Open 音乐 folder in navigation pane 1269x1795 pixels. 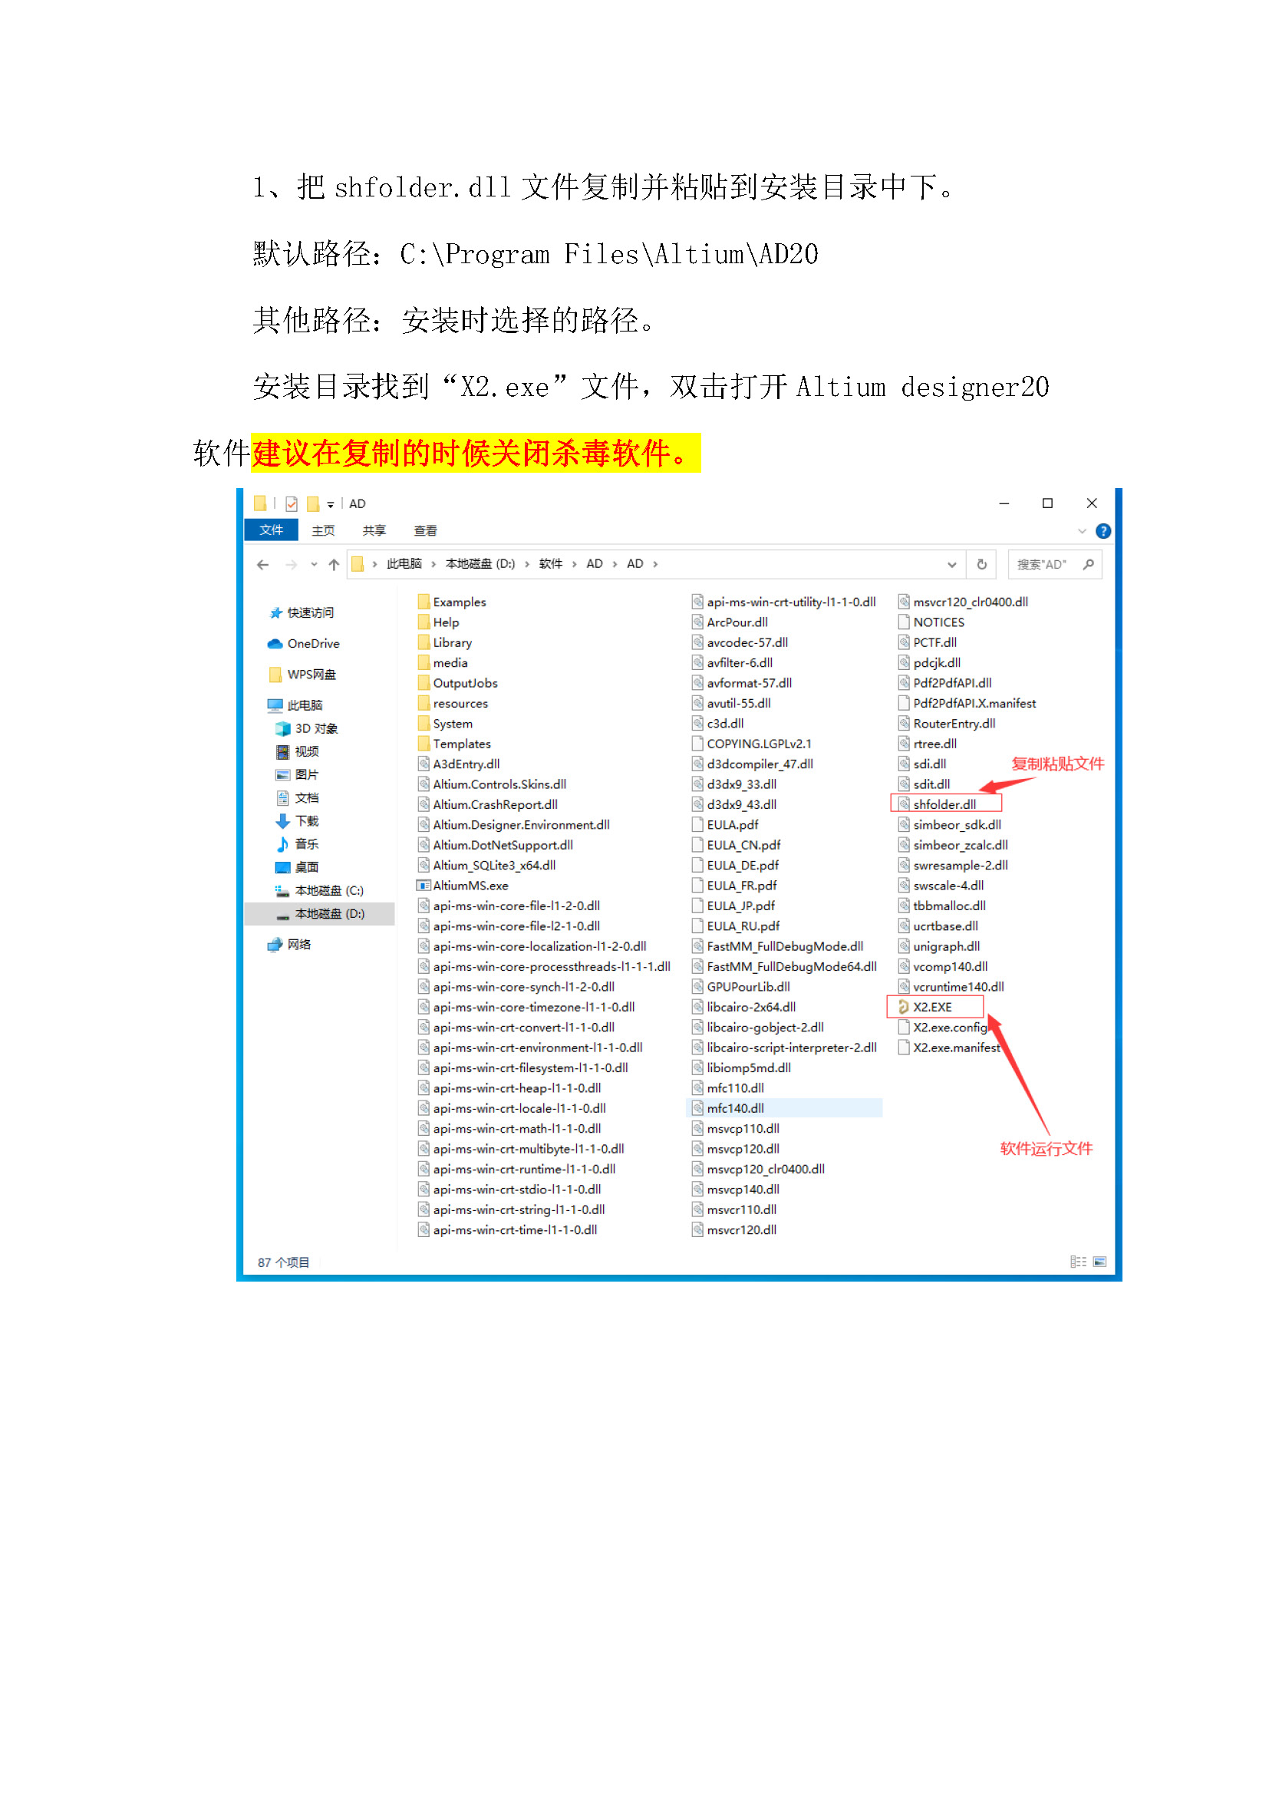pyautogui.click(x=297, y=844)
